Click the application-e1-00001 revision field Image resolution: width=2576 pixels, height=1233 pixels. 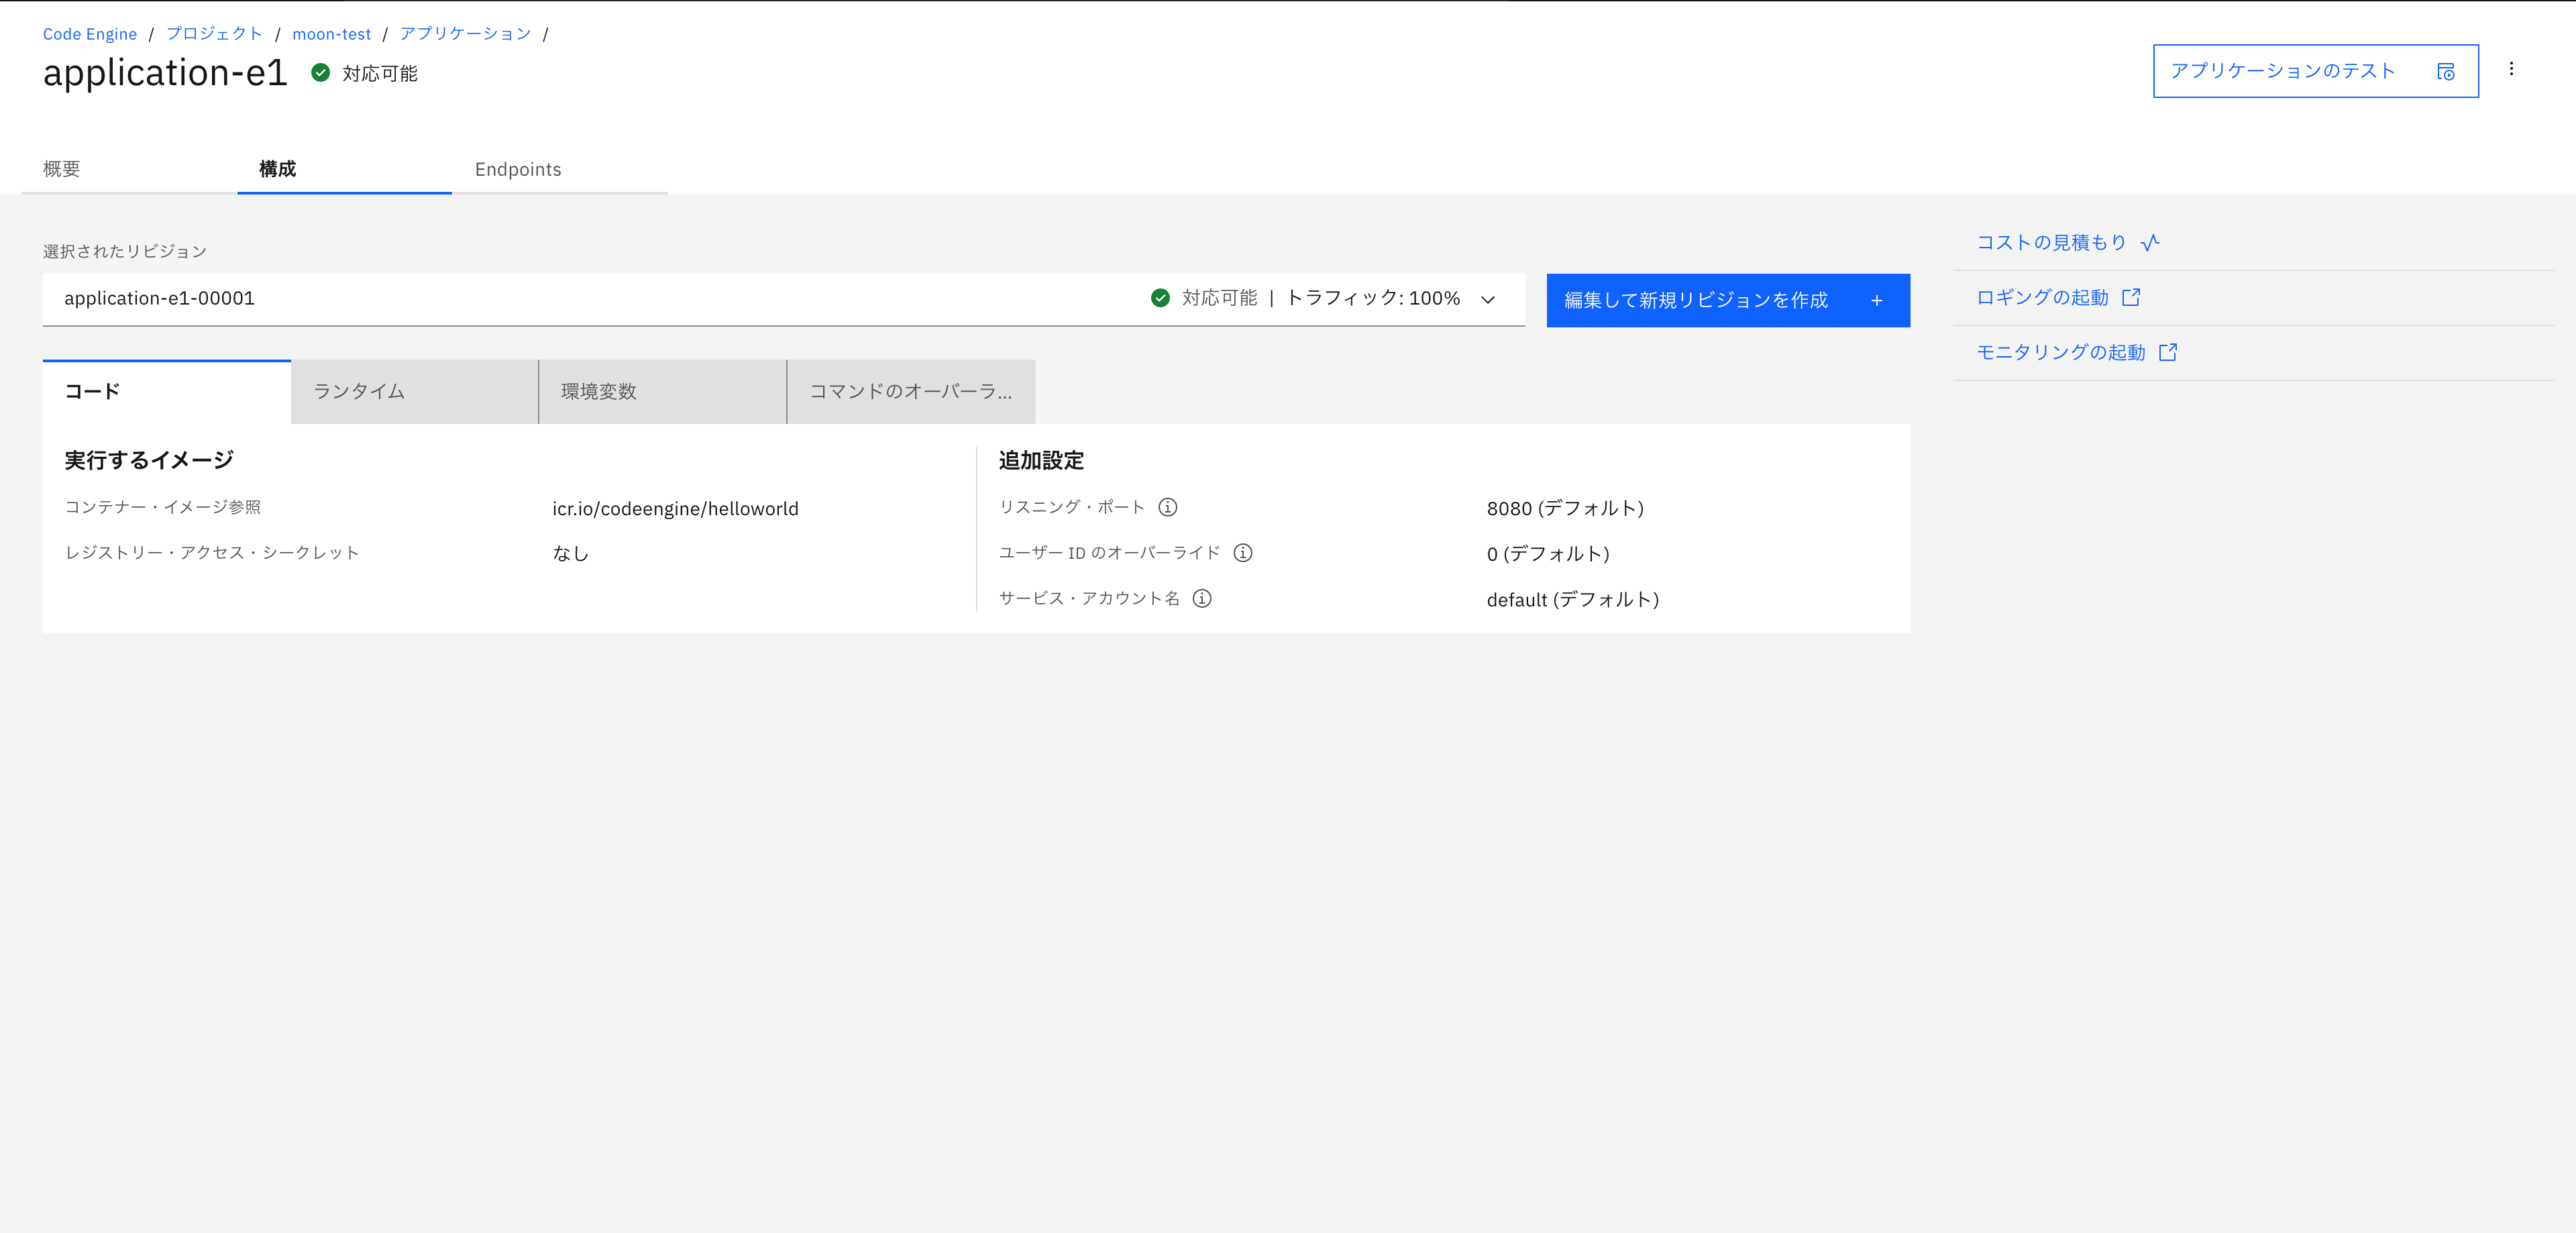click(400, 297)
